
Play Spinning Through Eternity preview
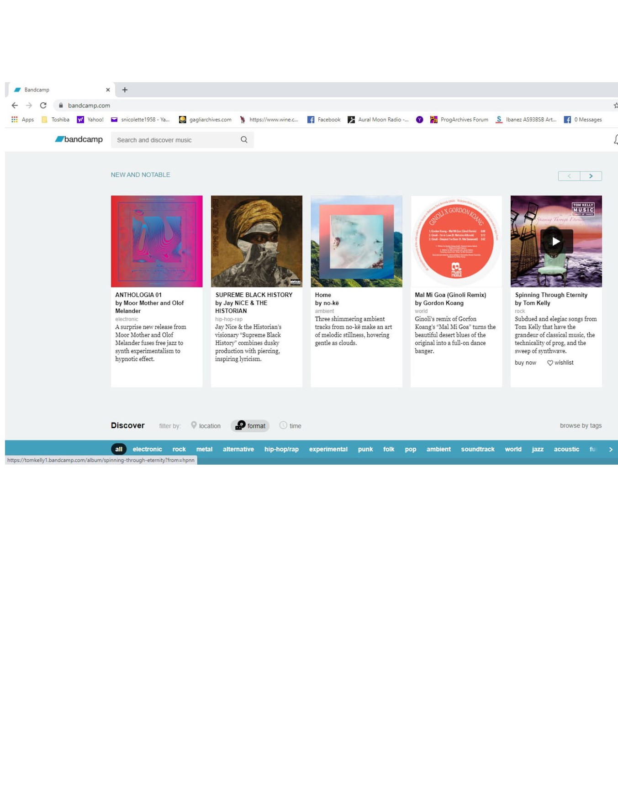[x=556, y=241]
